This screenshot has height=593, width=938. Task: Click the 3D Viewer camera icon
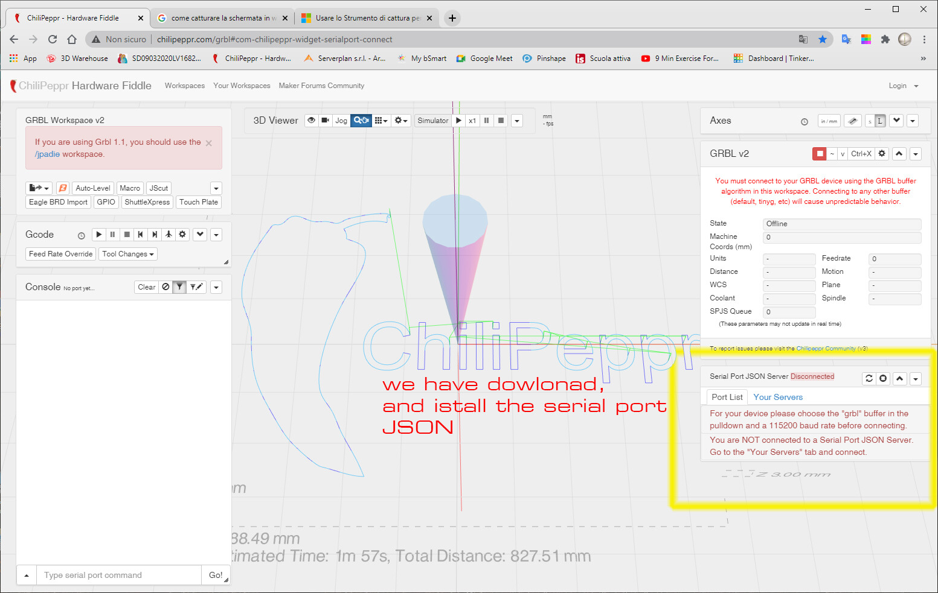(x=326, y=121)
